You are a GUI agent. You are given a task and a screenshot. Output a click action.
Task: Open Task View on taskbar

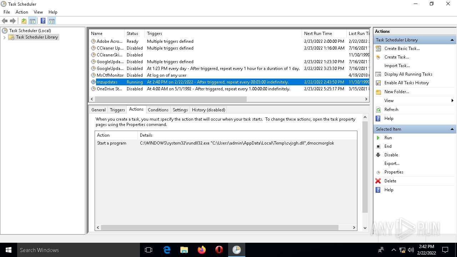click(x=149, y=250)
